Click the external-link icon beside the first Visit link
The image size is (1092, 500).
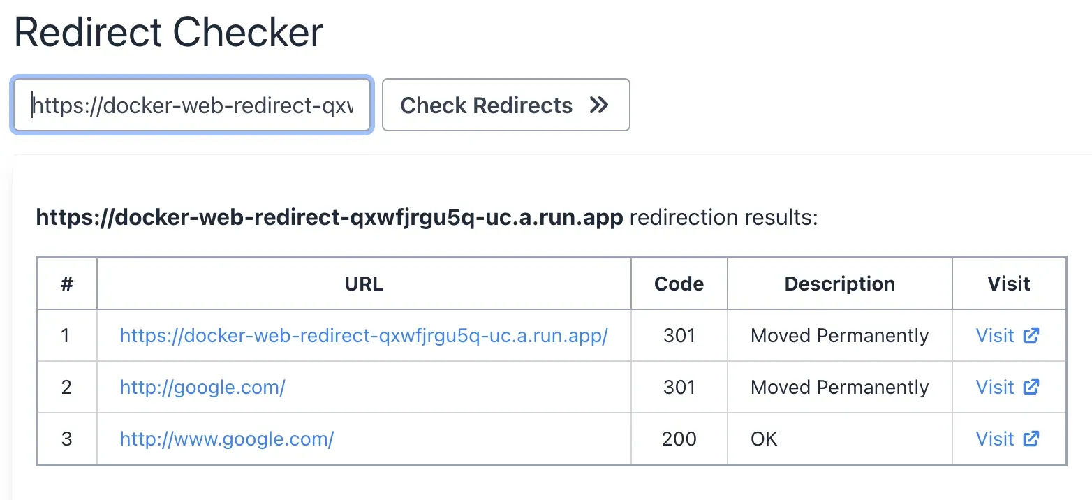coord(1031,335)
